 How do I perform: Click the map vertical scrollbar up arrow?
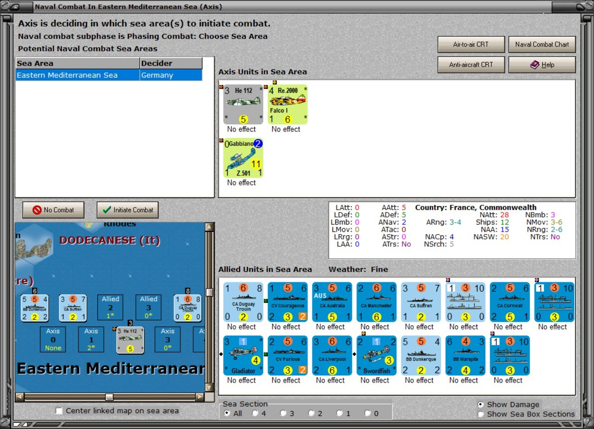209,227
